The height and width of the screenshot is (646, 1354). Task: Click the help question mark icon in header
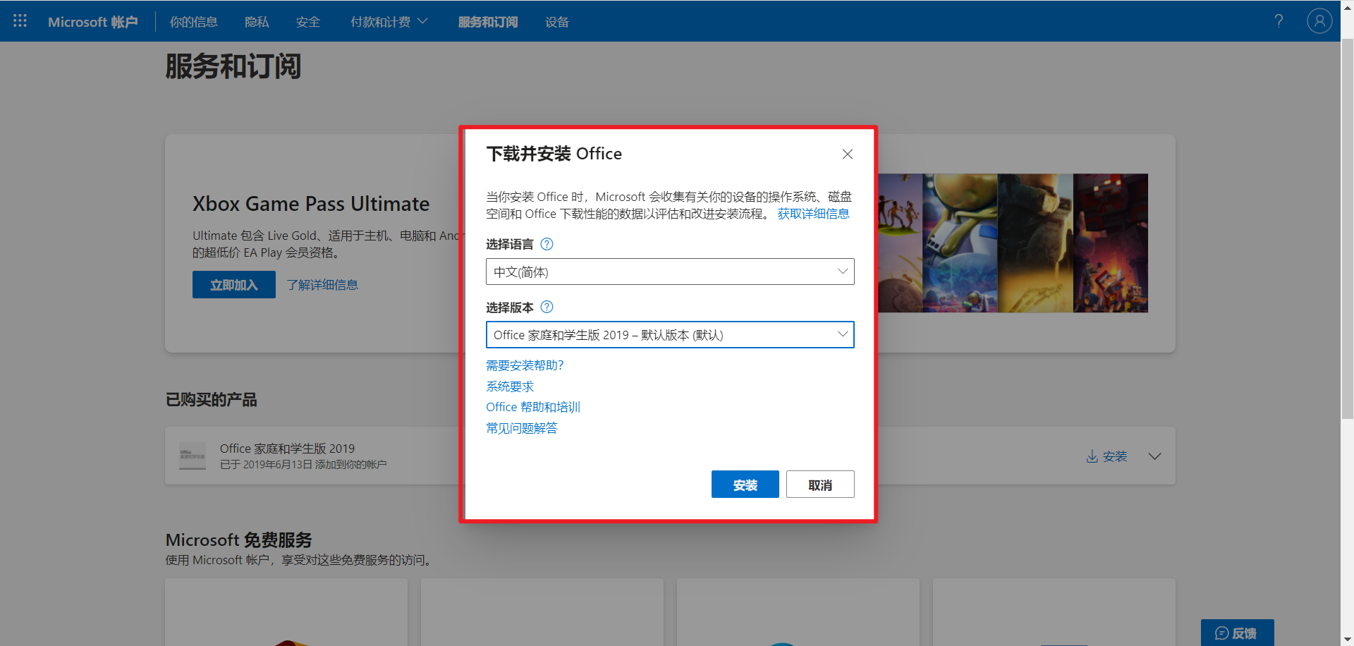click(x=1279, y=21)
